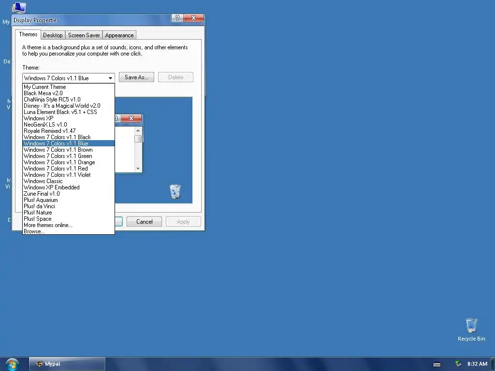The width and height of the screenshot is (495, 371).
Task: Select Windows 7 Colors v1.1 Red
Action: point(69,169)
